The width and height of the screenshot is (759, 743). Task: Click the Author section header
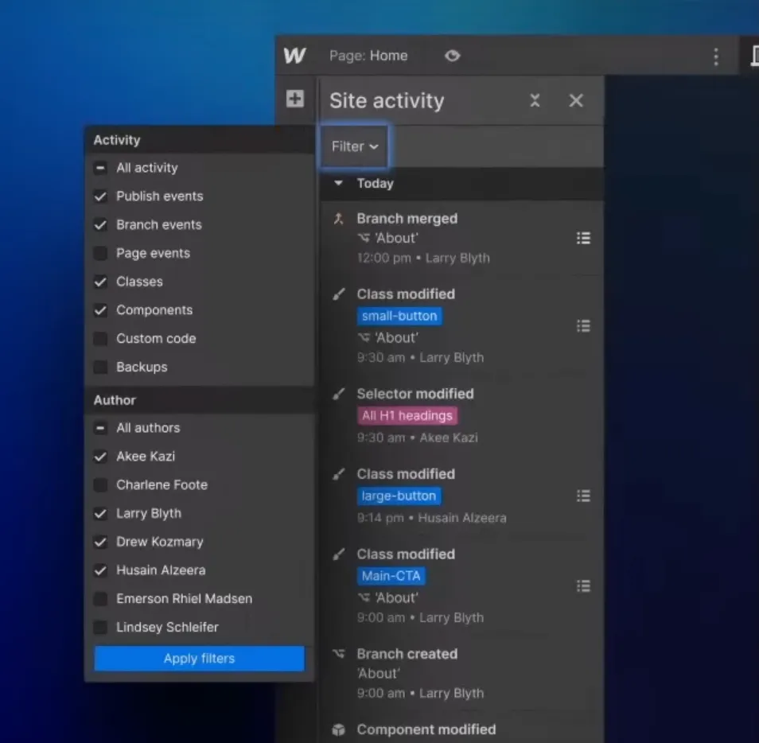pos(200,400)
